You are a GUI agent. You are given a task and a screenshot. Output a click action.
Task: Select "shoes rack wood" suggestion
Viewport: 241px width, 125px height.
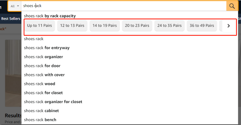pyautogui.click(x=40, y=84)
